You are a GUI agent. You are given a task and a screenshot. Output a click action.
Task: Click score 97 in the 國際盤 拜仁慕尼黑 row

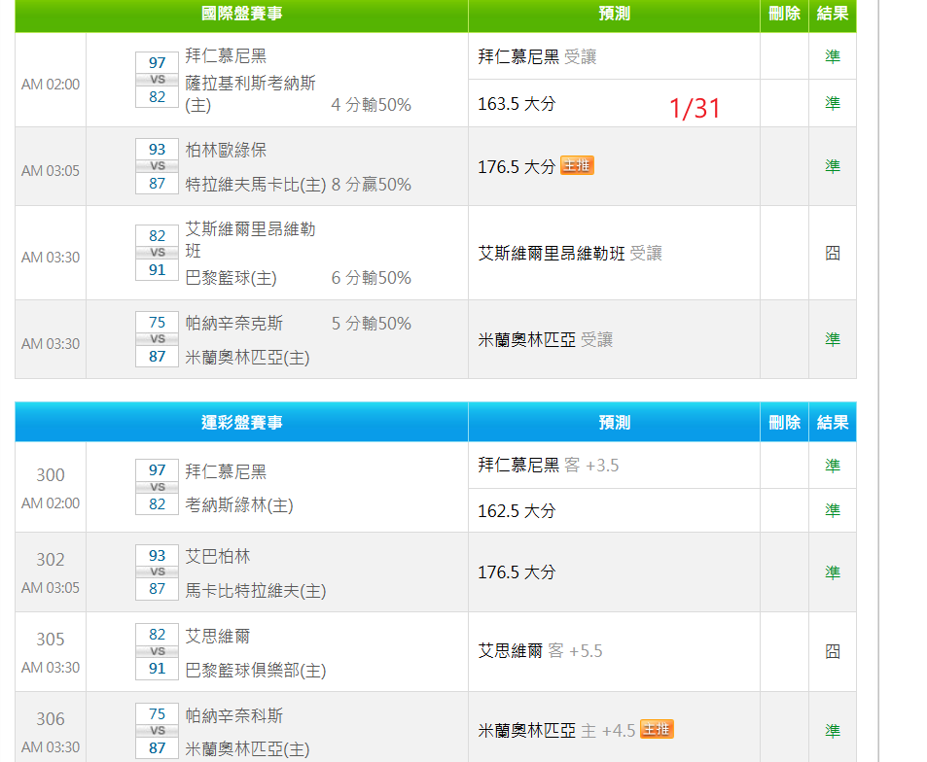tap(158, 62)
